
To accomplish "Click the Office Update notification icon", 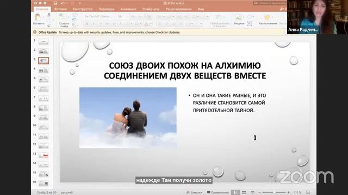I will pos(35,32).
